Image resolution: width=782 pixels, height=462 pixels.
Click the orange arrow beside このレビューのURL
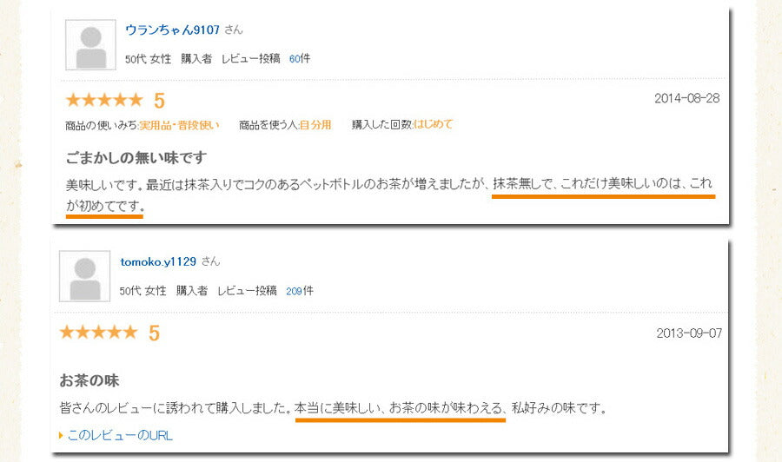pos(61,436)
